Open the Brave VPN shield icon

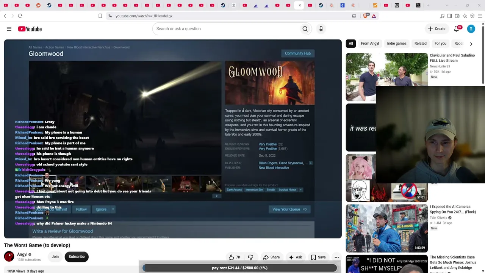(472, 16)
